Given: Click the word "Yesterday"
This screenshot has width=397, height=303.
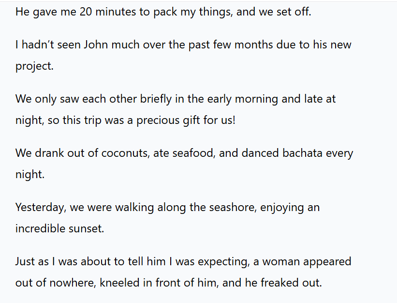Looking at the screenshot, I should coord(41,208).
